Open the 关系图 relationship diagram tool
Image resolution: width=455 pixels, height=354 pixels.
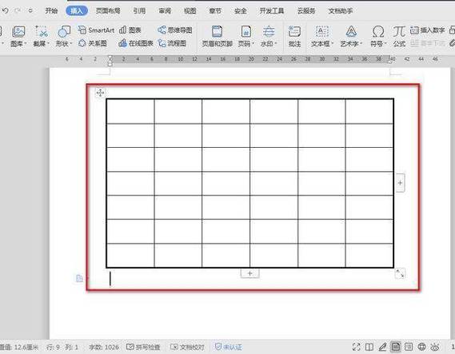tap(93, 43)
